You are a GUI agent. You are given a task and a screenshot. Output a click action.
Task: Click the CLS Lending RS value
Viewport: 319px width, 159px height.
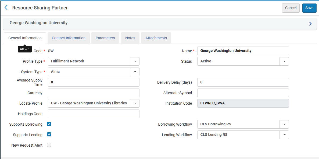point(214,135)
